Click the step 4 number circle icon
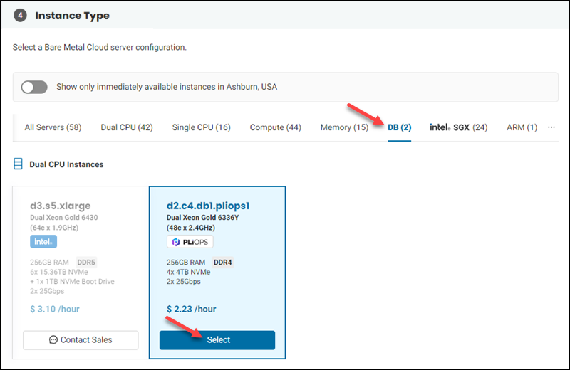 21,15
